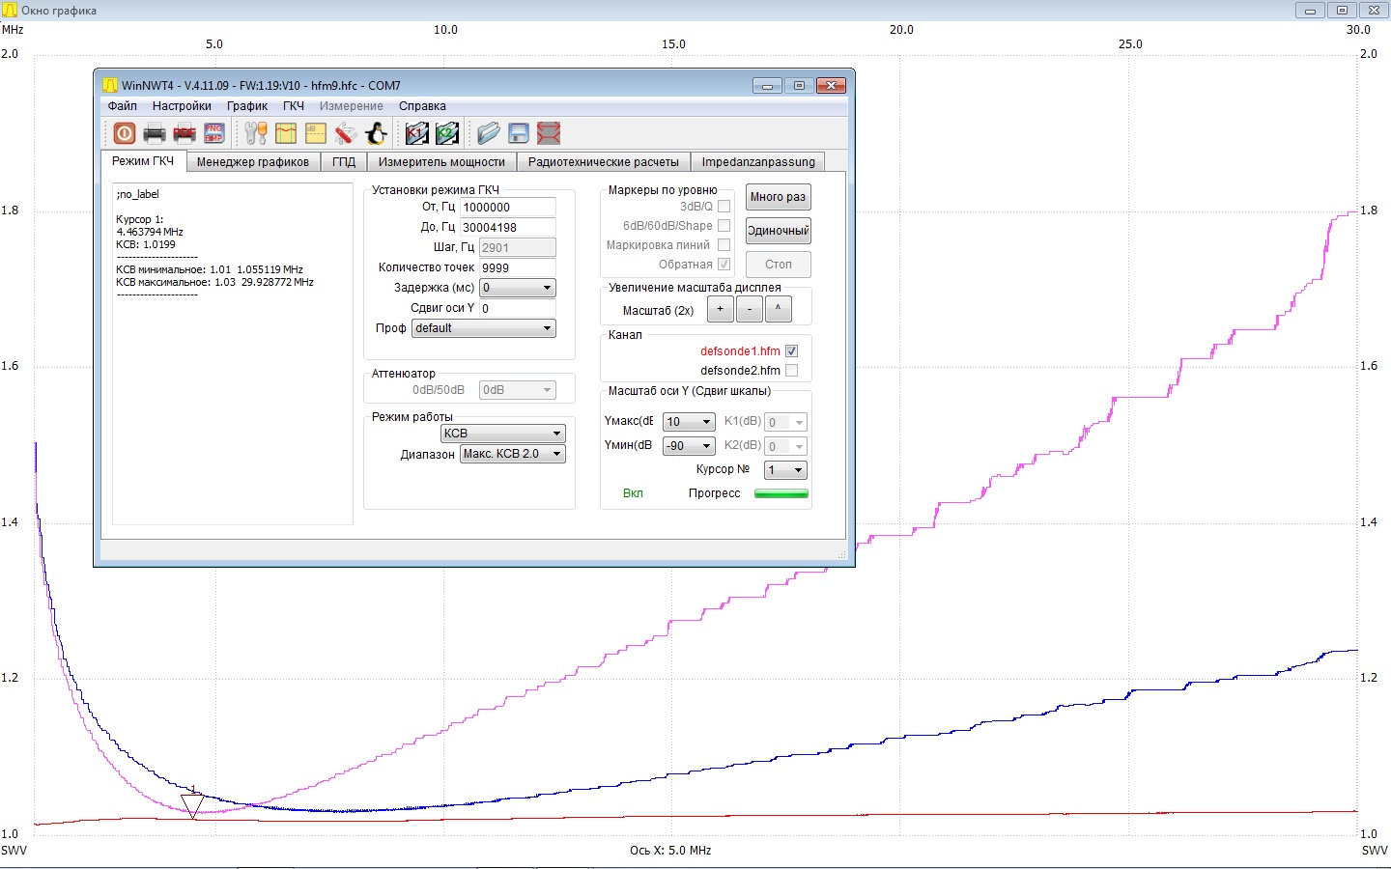Image resolution: width=1391 pixels, height=869 pixels.
Task: Open the K2(dB) dropdown
Action: coord(786,446)
